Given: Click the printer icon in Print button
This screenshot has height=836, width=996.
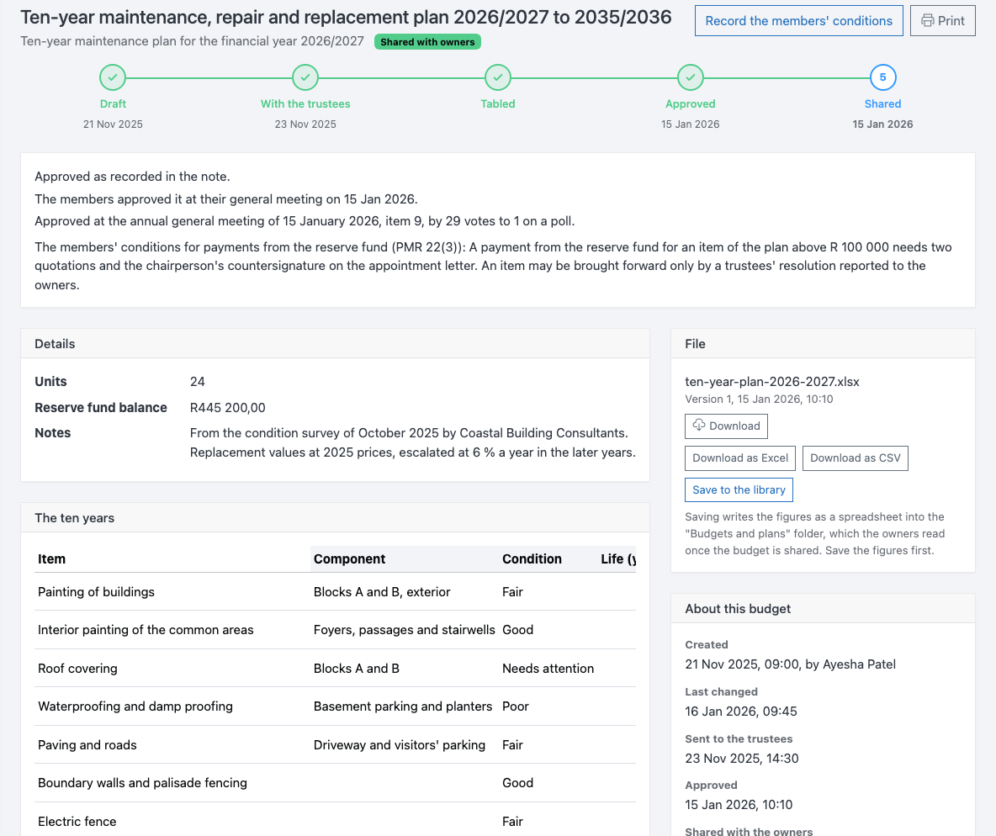Looking at the screenshot, I should (x=927, y=21).
